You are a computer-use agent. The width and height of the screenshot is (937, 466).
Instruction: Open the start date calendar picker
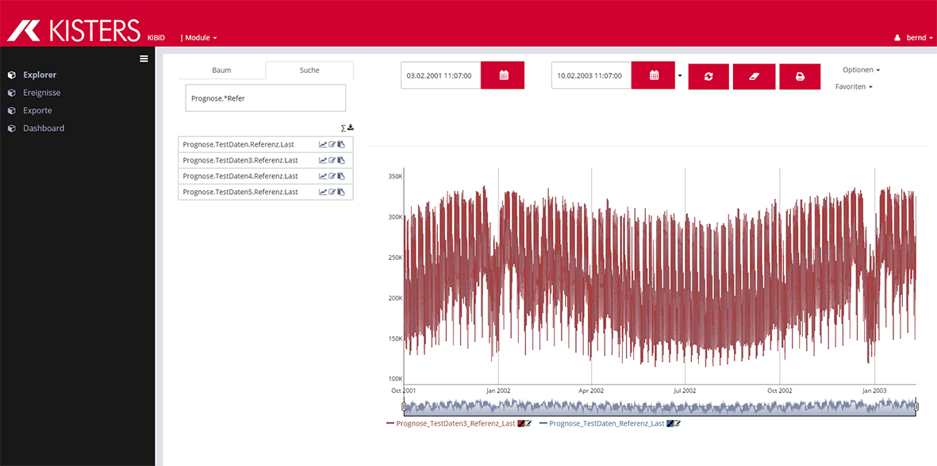(503, 75)
